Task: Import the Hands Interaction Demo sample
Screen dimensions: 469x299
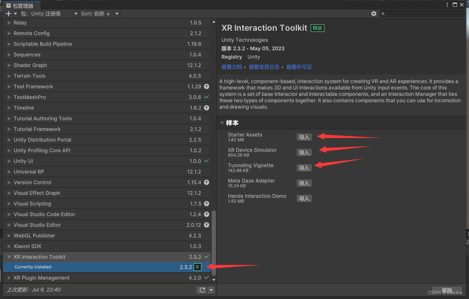Action: click(304, 199)
